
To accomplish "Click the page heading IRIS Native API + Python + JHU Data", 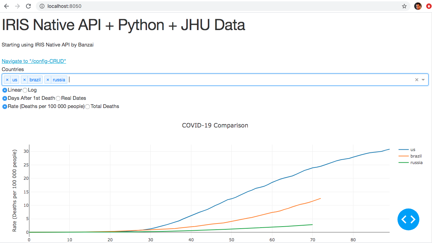I will pyautogui.click(x=123, y=25).
